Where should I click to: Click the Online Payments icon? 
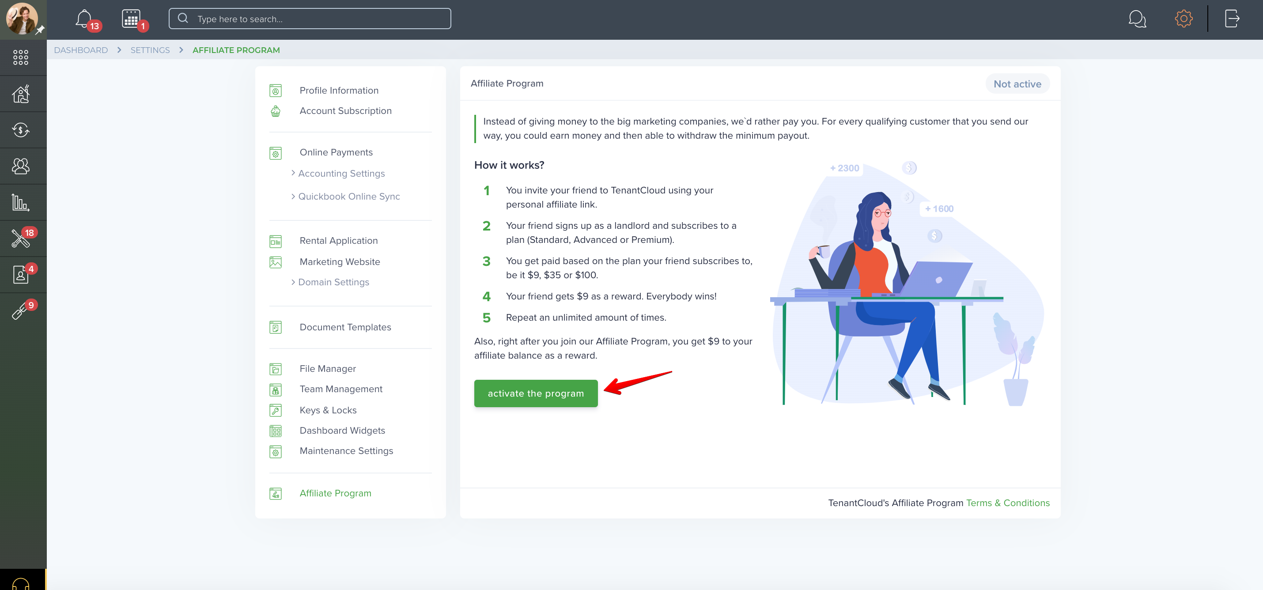tap(276, 153)
